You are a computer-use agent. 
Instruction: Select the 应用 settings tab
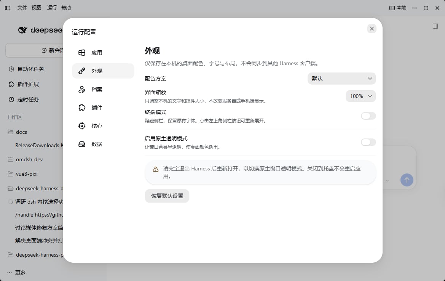point(103,53)
